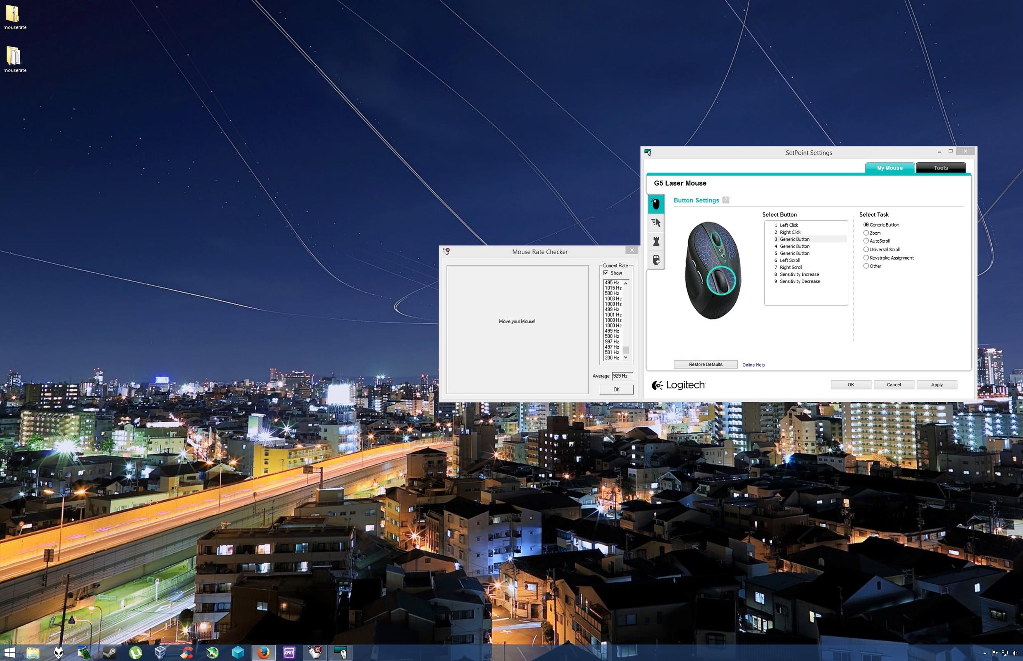Select the mouse-with-plus sidebar icon

(x=656, y=260)
